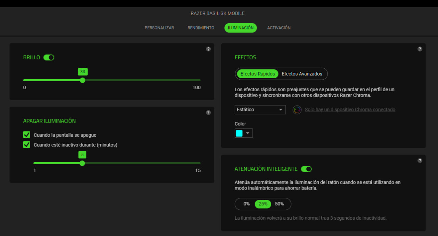Open help icon in Apagar Iluminación panel

coord(208,113)
